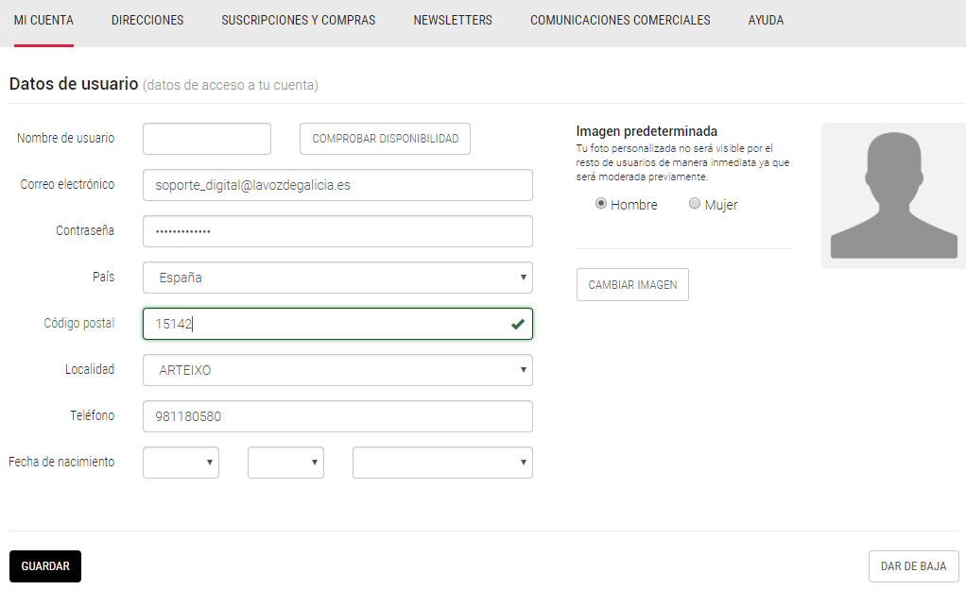Check username with Comprobar Disponibilidad
Screen dimensions: 966x590
click(x=385, y=139)
